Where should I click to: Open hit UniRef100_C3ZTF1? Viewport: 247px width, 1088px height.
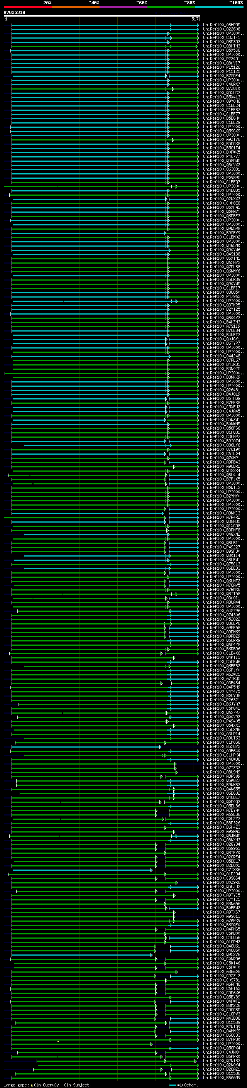point(222,37)
